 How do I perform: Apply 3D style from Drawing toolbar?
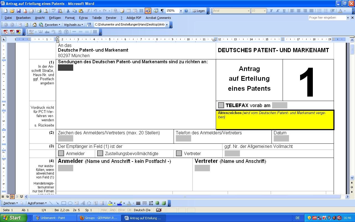tap(164, 203)
